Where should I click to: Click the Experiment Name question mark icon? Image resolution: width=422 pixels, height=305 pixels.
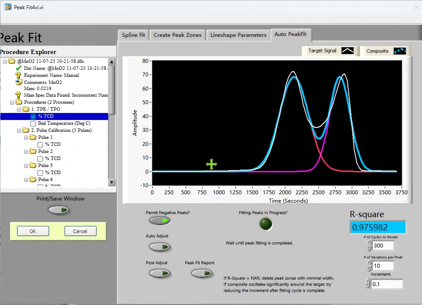point(18,76)
